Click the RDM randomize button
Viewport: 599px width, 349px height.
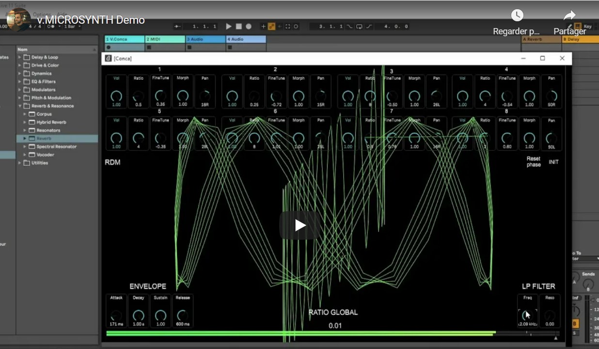(x=112, y=162)
